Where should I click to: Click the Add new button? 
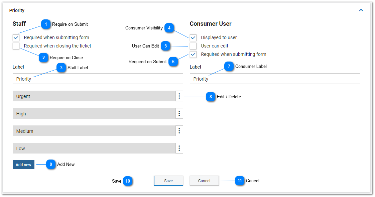pos(23,165)
